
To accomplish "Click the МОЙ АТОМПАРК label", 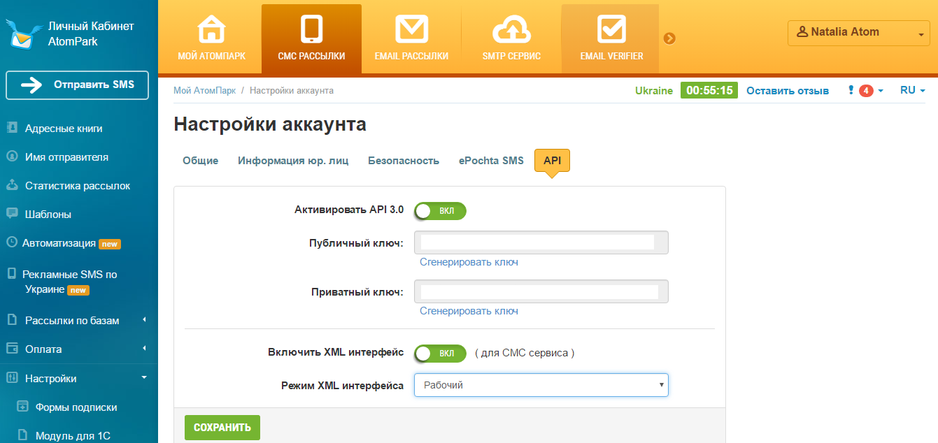I will tap(211, 56).
